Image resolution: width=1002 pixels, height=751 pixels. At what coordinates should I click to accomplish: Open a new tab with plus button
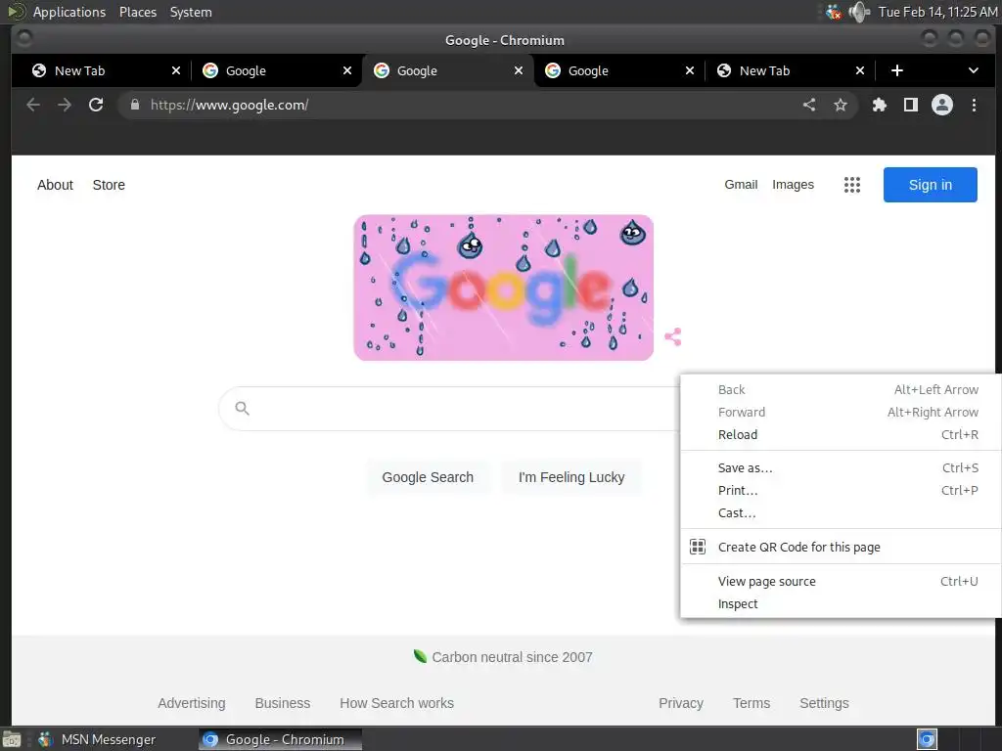pos(897,70)
